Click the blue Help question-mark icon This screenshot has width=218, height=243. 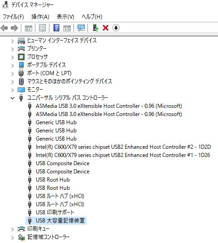pos(56,28)
